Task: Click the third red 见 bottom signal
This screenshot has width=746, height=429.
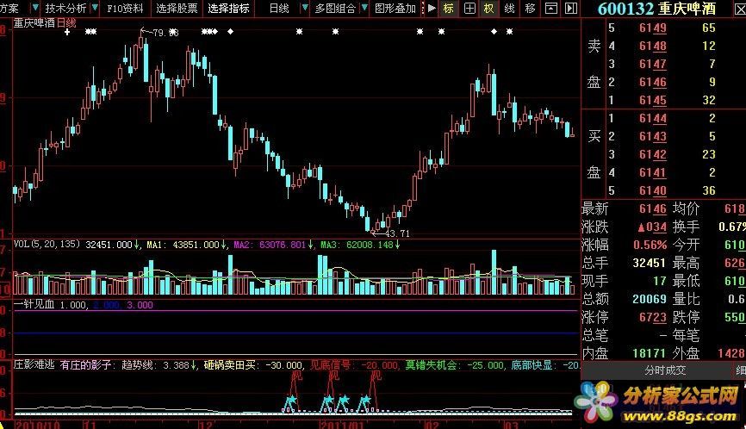Action: pos(376,376)
